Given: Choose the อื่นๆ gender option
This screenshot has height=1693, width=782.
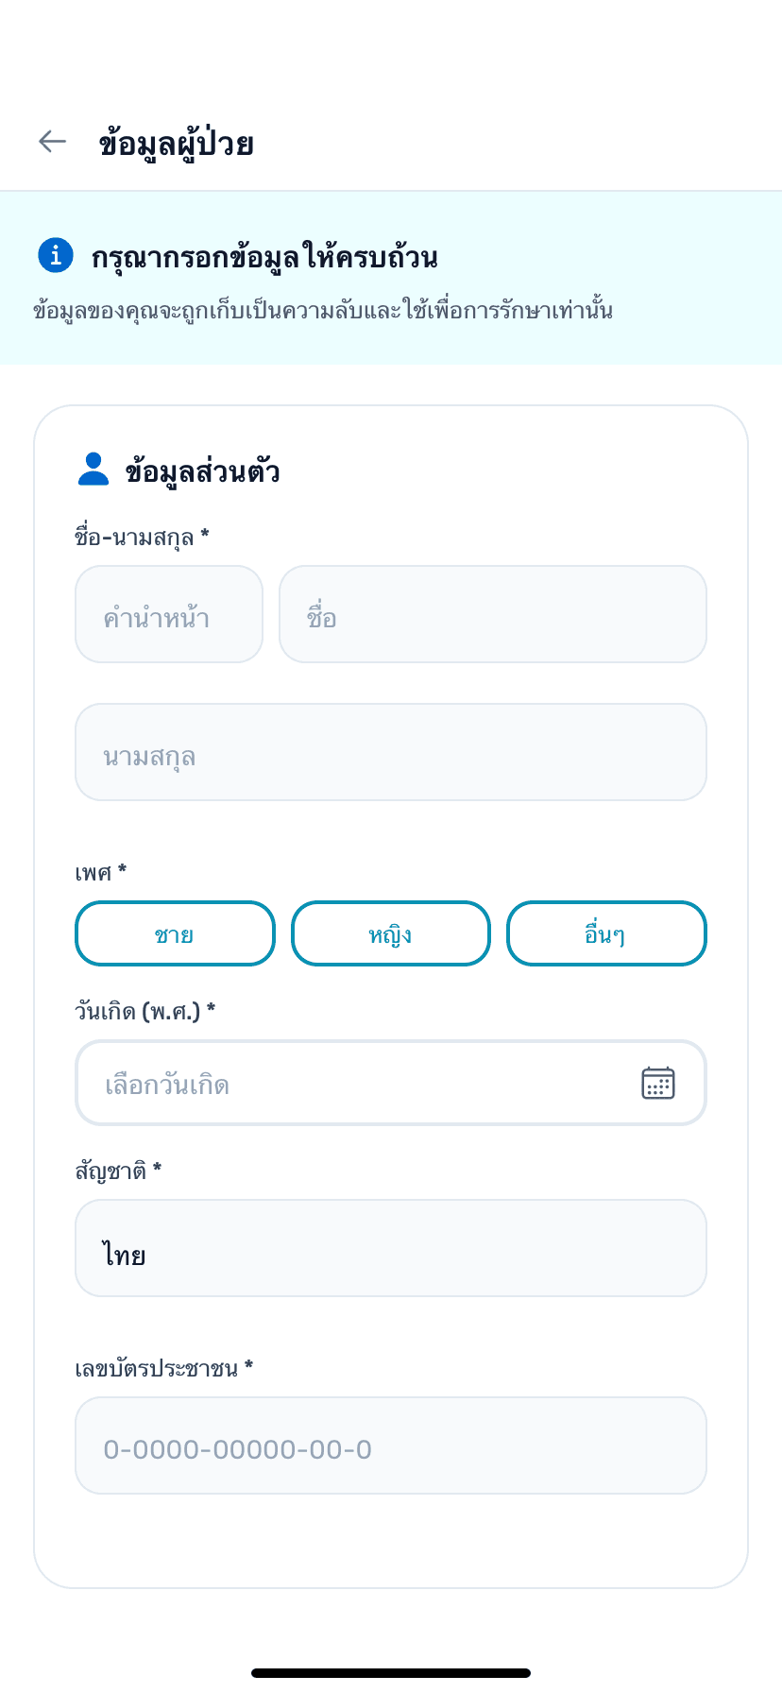Looking at the screenshot, I should tap(606, 934).
